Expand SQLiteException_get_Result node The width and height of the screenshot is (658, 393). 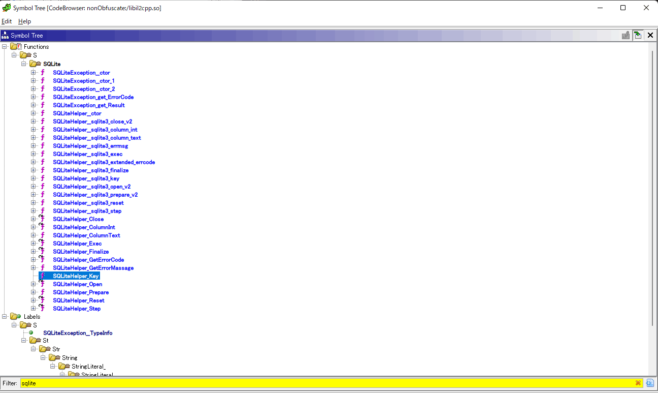34,105
